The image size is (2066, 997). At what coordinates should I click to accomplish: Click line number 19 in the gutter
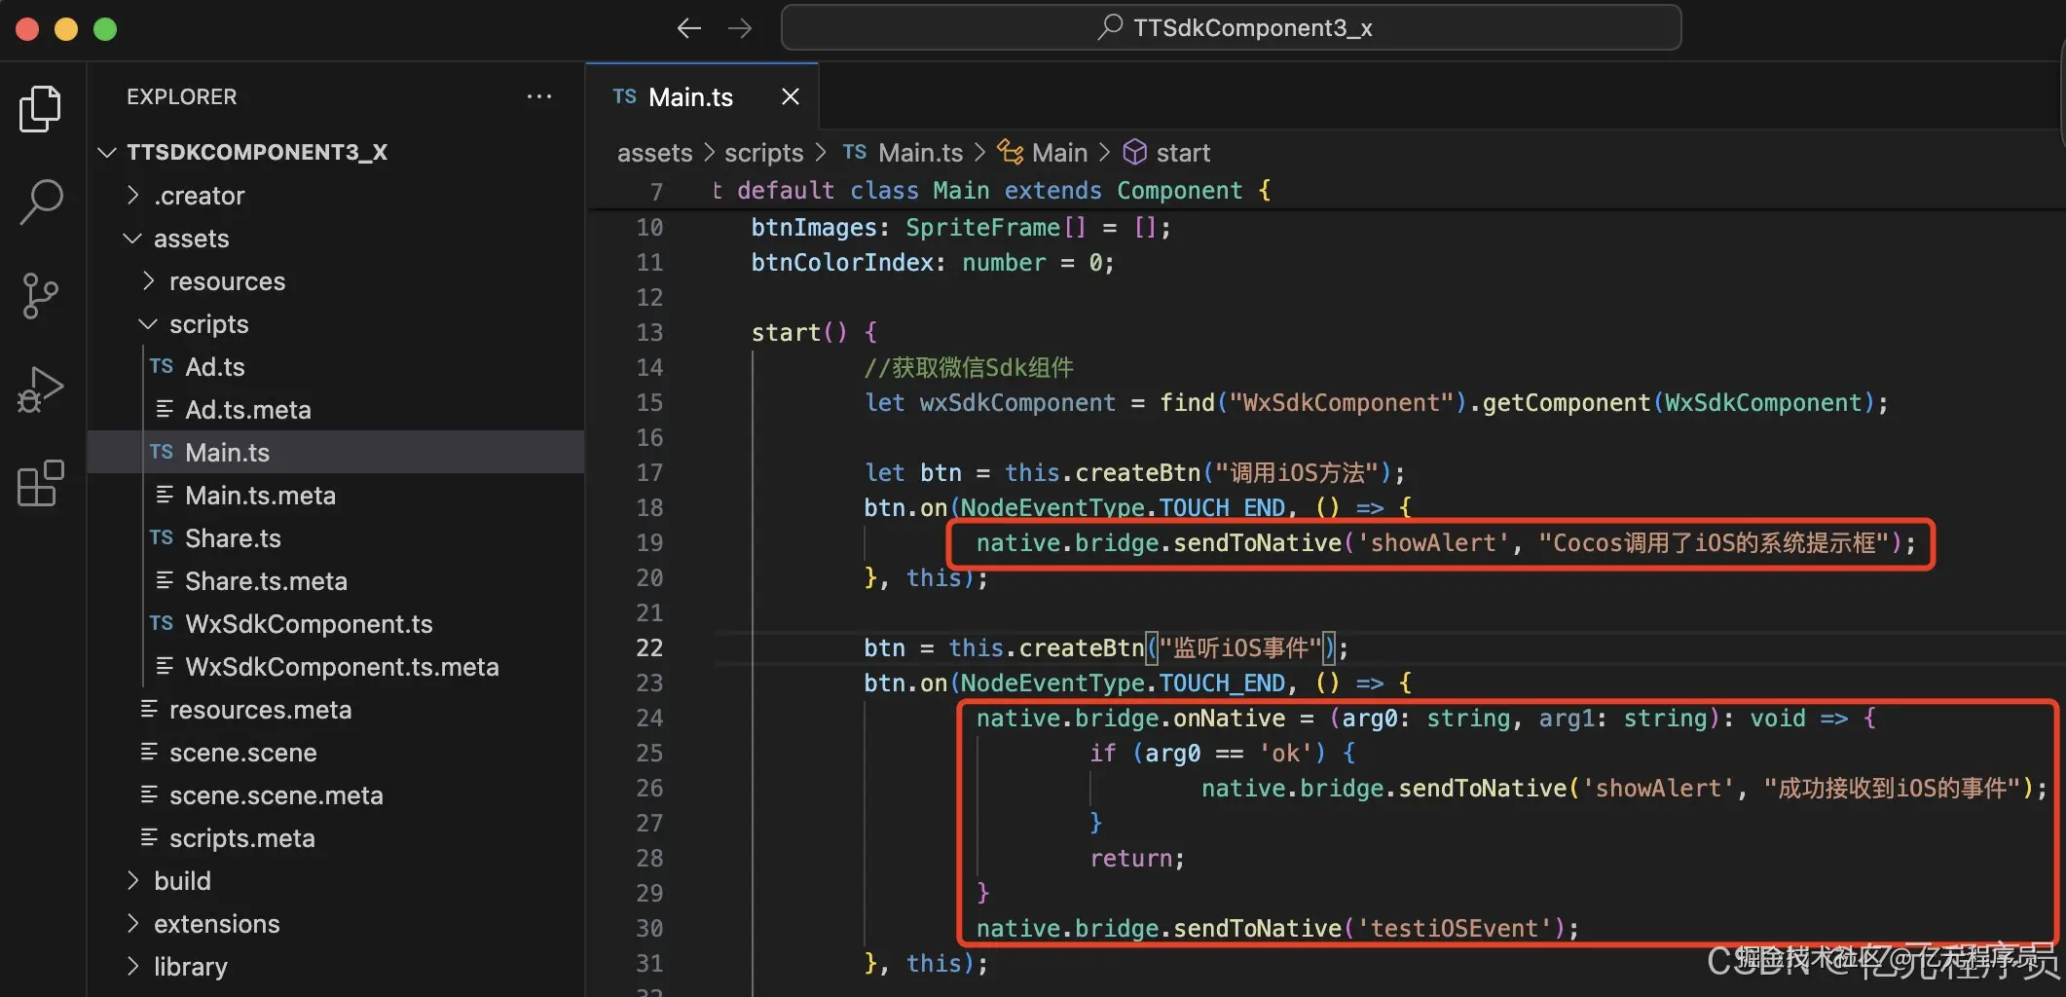pyautogui.click(x=649, y=542)
